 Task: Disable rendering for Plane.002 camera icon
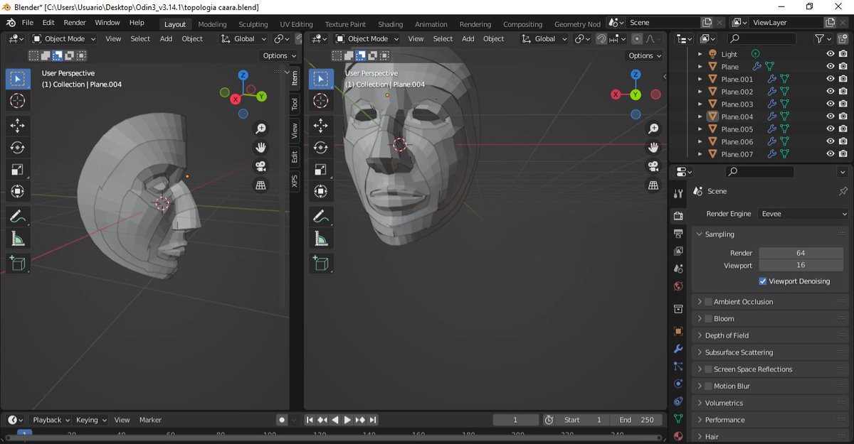pos(843,92)
